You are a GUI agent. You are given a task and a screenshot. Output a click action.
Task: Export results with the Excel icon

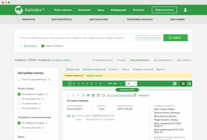(x=174, y=84)
